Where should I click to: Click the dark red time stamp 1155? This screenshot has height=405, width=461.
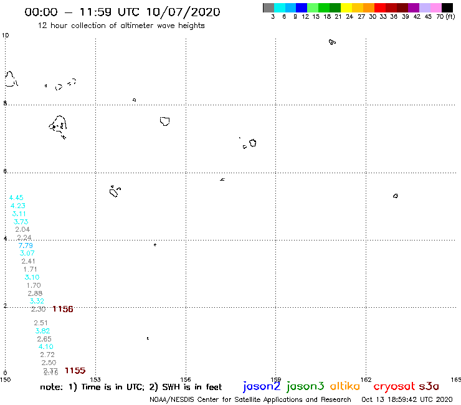point(75,371)
